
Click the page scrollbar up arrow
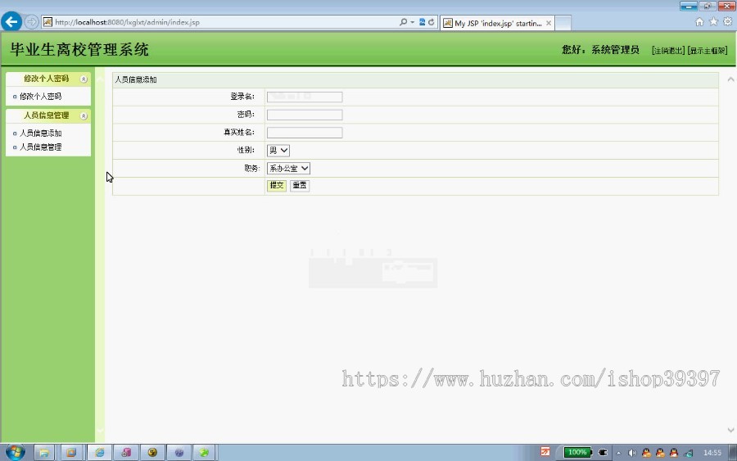[x=730, y=79]
